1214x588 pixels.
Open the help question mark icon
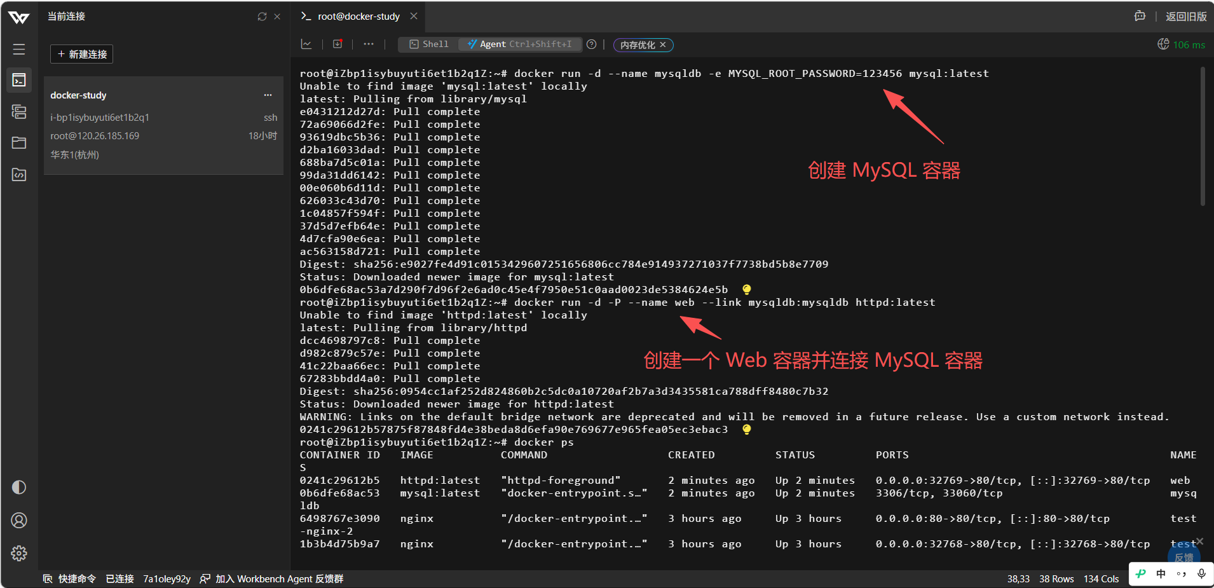[x=592, y=44]
